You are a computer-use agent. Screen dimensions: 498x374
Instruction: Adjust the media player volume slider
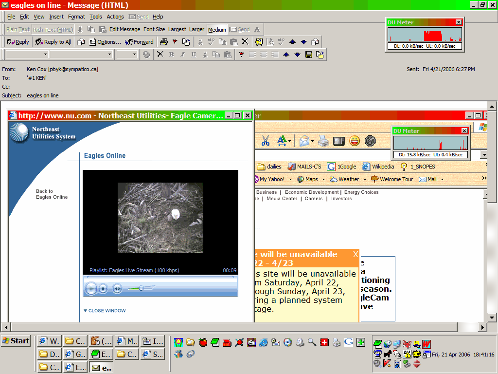pyautogui.click(x=141, y=289)
